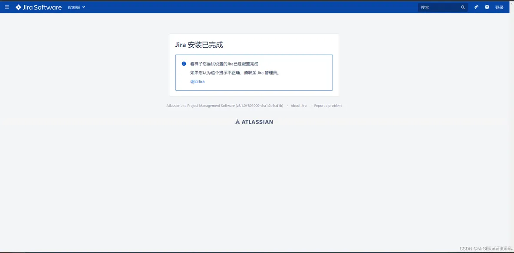This screenshot has width=514, height=253.
Task: Click the Report a problem link
Action: click(x=328, y=106)
